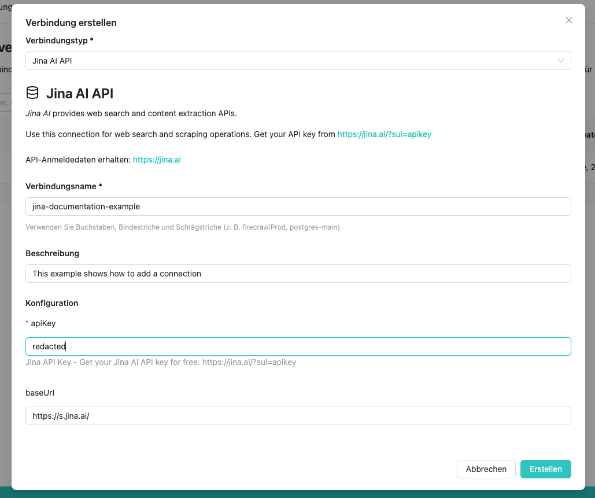This screenshot has width=595, height=498.
Task: Click the Verbindungsname hint text
Action: point(183,227)
